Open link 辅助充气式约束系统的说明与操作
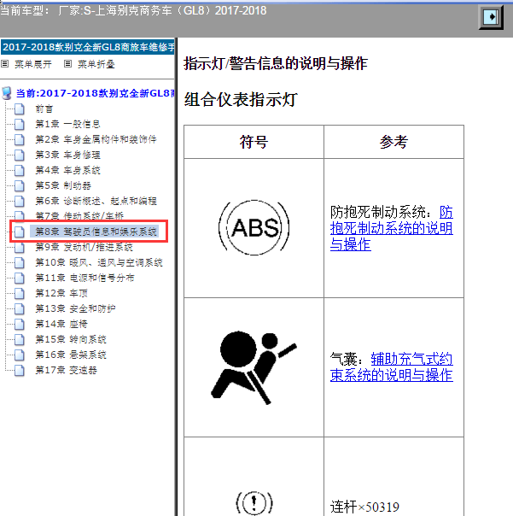The image size is (513, 516). tap(391, 367)
